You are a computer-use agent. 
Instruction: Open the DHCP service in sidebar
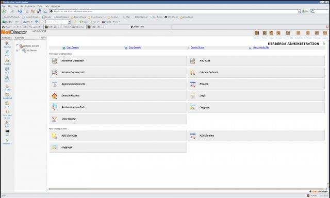coord(7,79)
